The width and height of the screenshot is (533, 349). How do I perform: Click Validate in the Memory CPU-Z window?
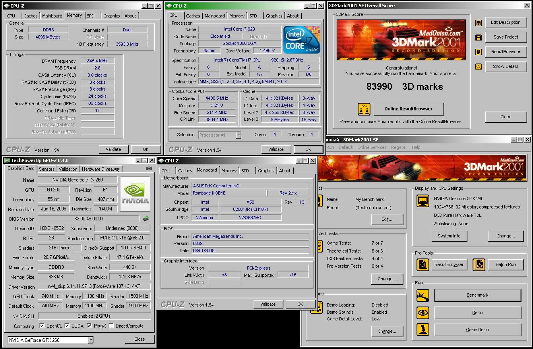(113, 149)
